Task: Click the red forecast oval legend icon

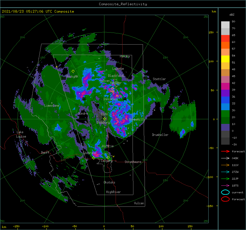Action: (225, 199)
